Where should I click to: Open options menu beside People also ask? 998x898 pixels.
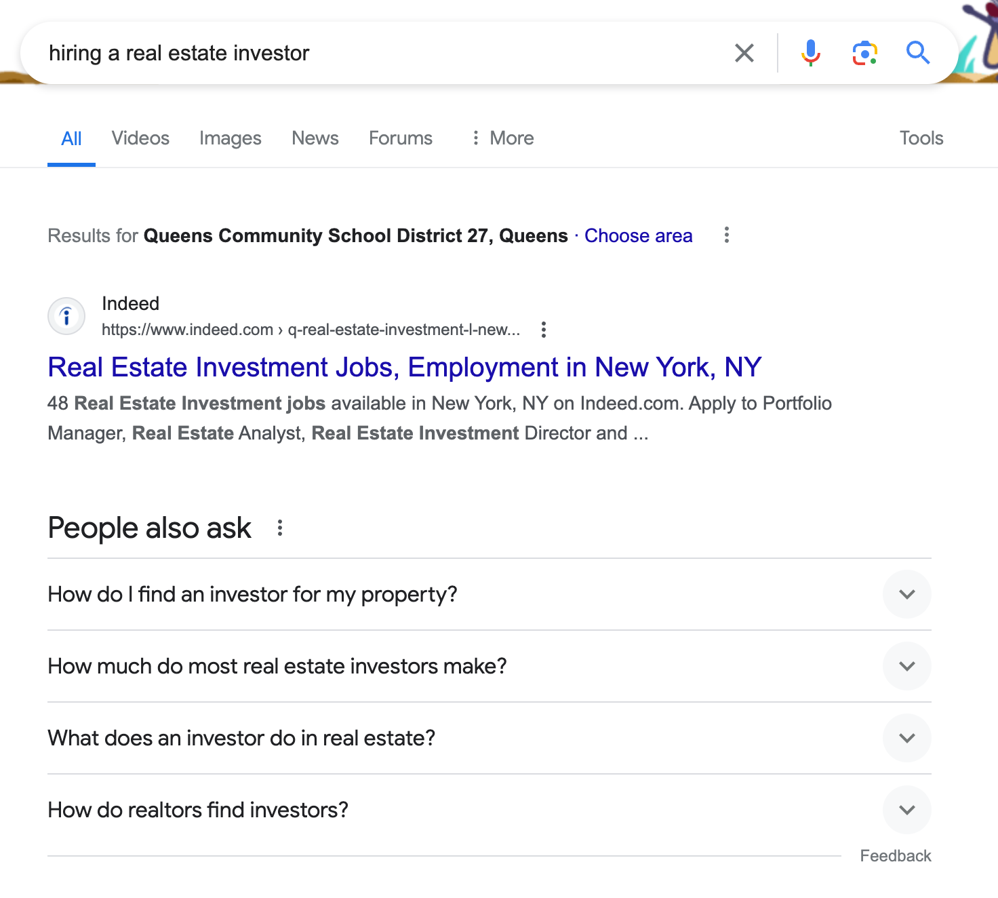coord(280,528)
